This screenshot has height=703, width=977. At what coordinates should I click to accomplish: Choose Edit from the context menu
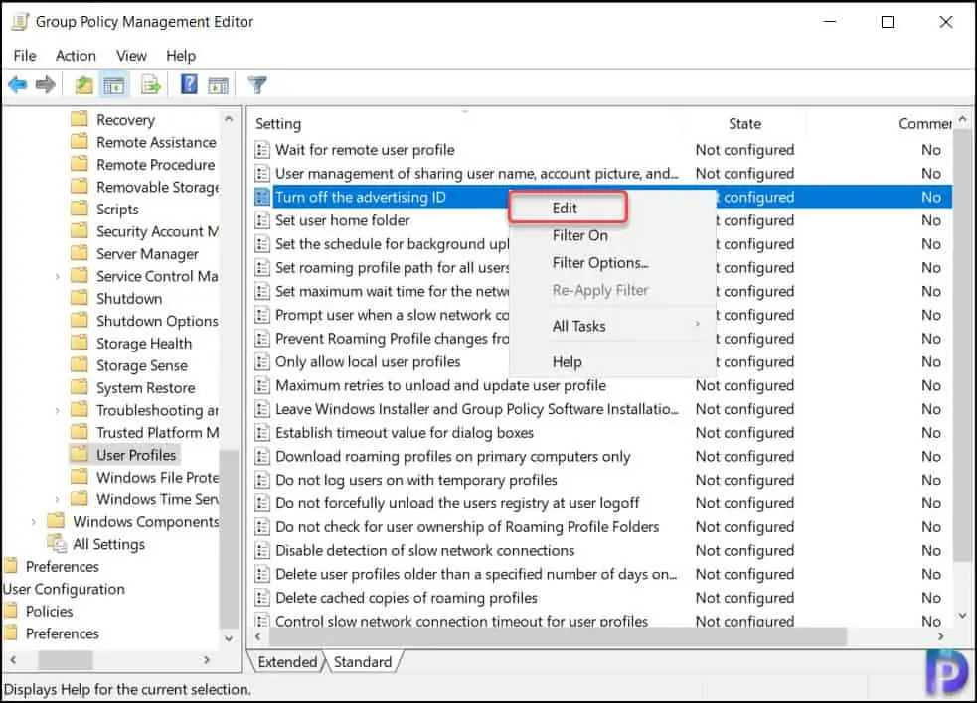click(568, 208)
